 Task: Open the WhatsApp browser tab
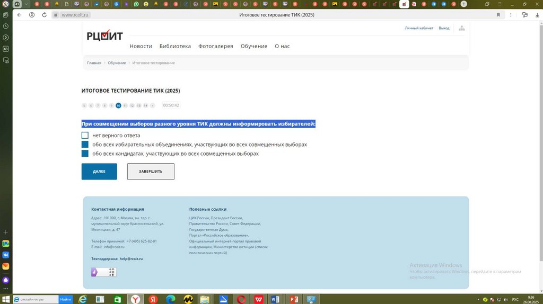pos(136,4)
